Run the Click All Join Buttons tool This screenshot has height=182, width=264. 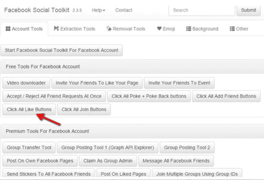84,110
